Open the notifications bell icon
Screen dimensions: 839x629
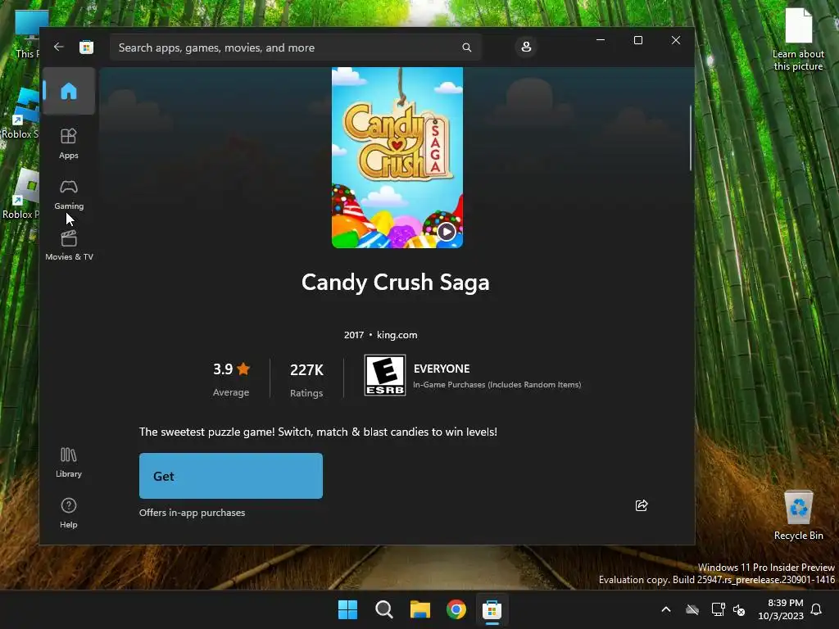point(817,609)
